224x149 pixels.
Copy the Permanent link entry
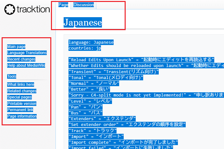point(20,110)
